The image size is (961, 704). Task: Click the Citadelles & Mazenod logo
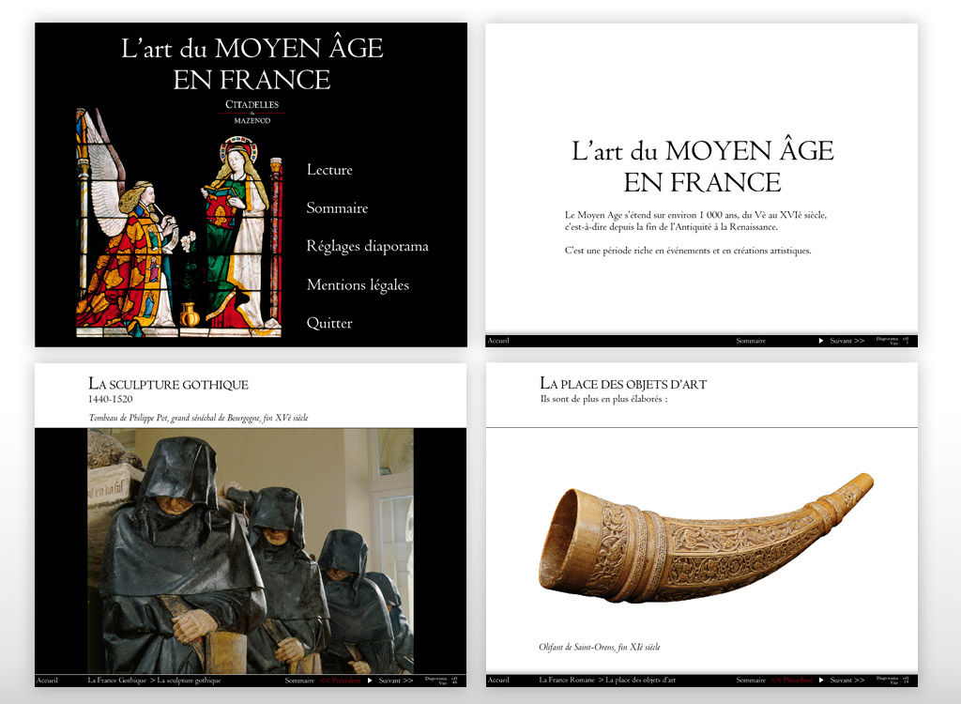(x=252, y=113)
